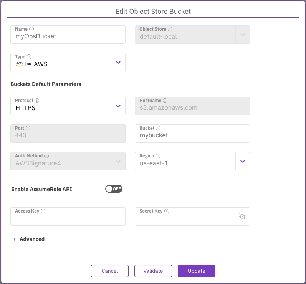This screenshot has height=284, width=306.
Task: Click the info icon beside Hostname label
Action: tap(165, 101)
